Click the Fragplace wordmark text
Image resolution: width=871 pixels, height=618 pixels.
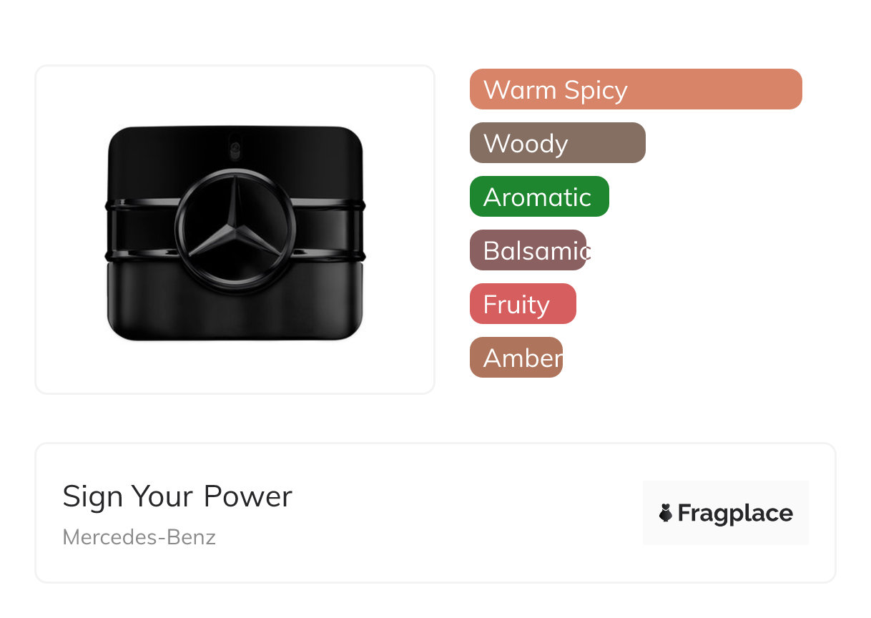coord(735,513)
